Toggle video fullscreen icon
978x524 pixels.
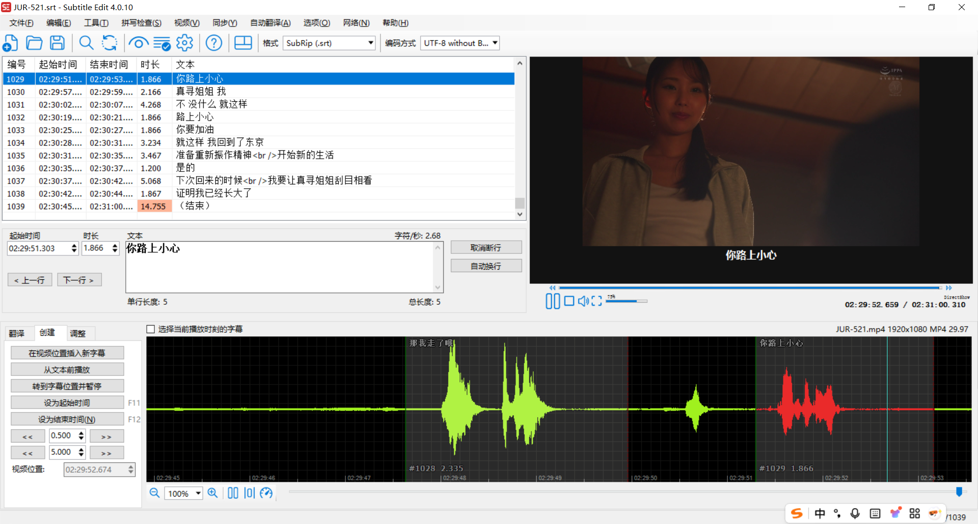point(596,301)
